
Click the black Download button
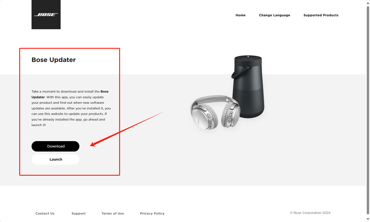click(55, 146)
